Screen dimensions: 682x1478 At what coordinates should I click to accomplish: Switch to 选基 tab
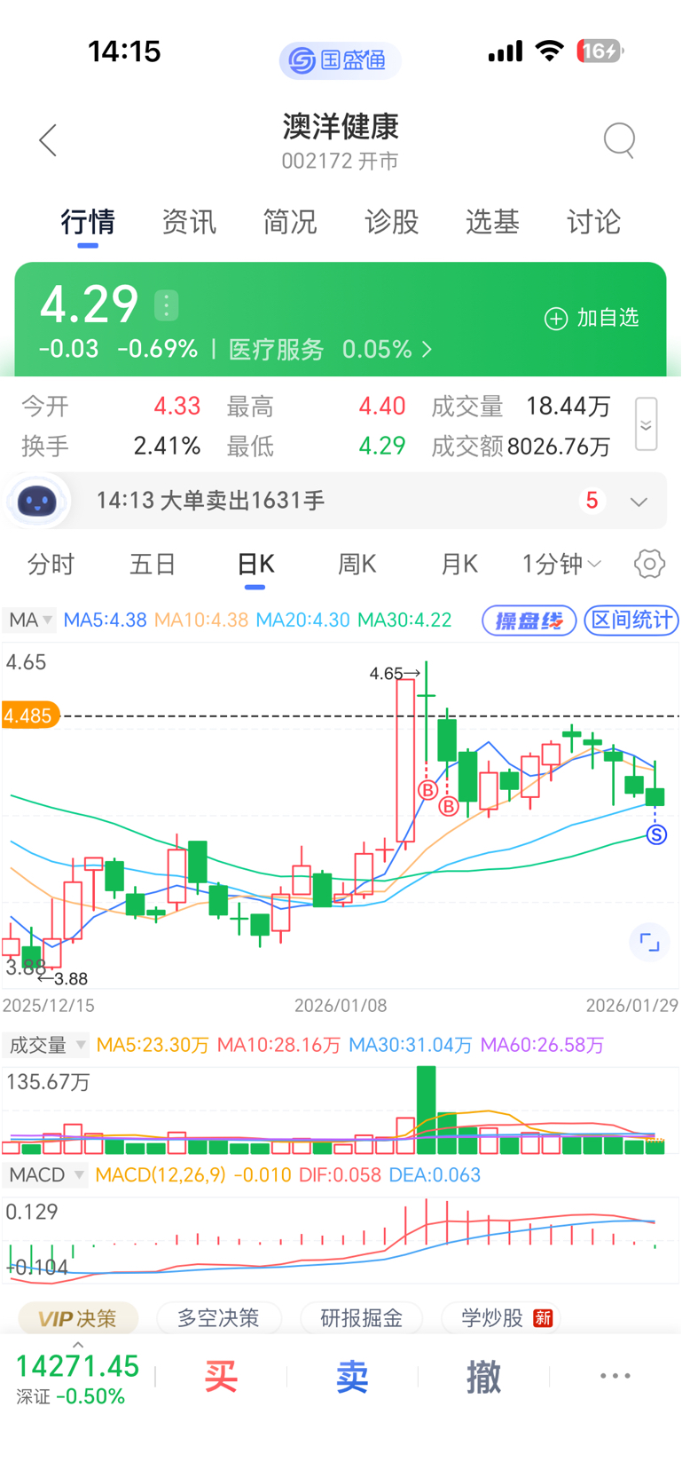[x=492, y=222]
